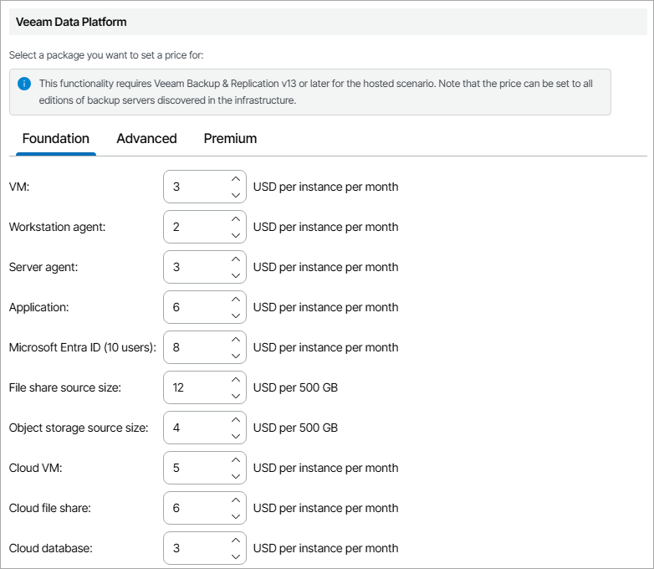Screen dimensions: 654x569
Task: Raise the Application price with up arrow
Action: coord(235,299)
